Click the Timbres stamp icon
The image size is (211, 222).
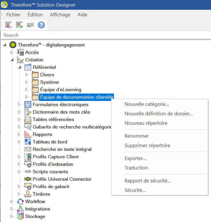[x=28, y=194]
